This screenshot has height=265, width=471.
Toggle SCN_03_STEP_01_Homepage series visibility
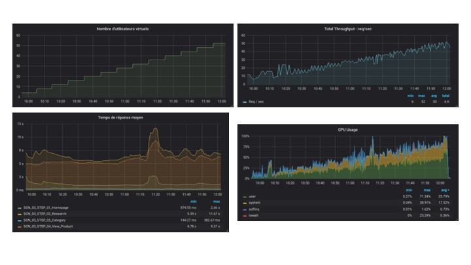(46, 207)
